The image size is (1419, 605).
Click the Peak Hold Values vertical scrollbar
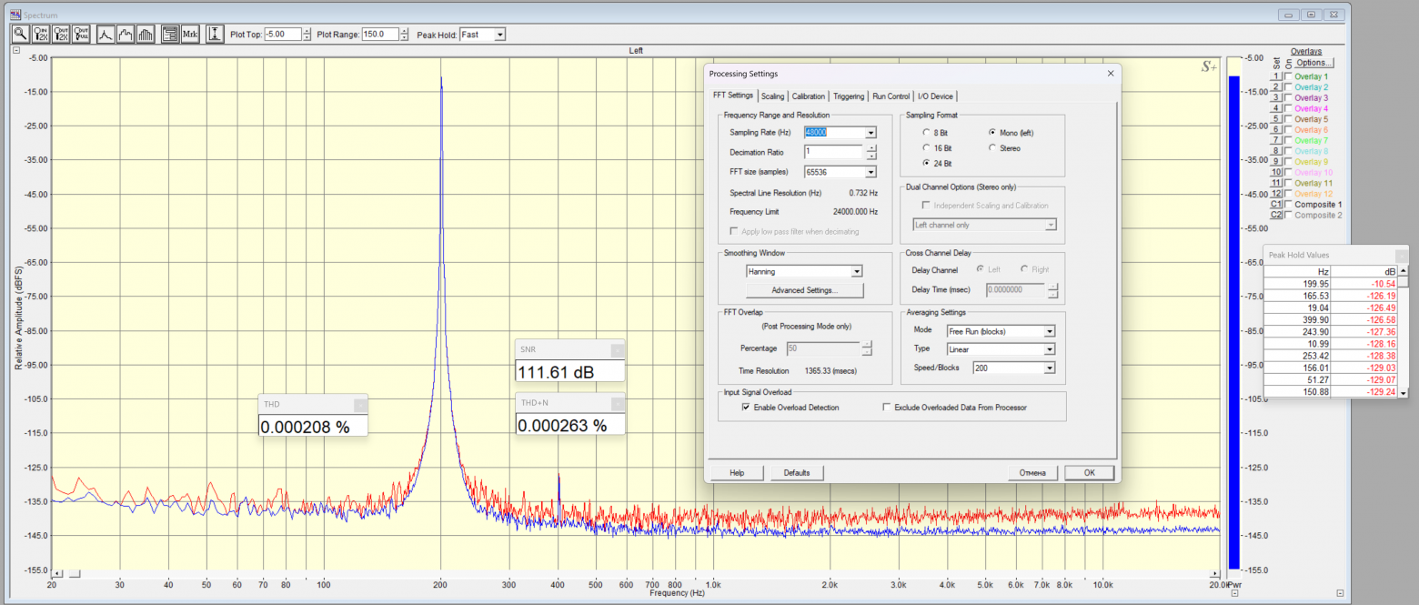[x=1403, y=332]
